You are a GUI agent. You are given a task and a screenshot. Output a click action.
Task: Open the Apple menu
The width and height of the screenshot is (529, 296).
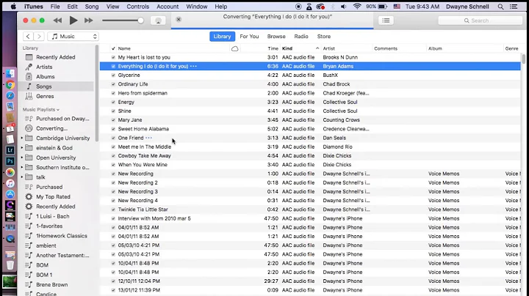pos(12,7)
